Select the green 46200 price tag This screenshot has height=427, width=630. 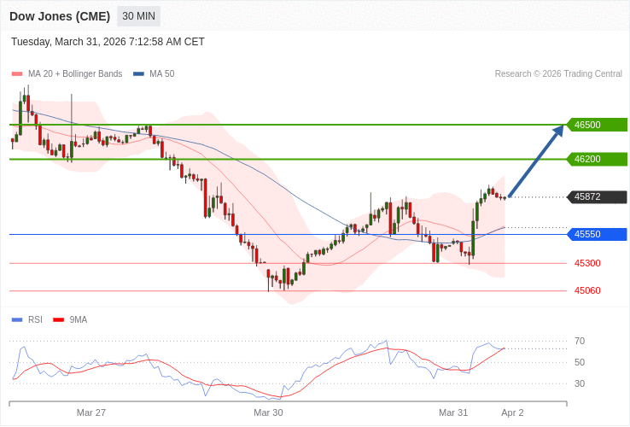tap(597, 159)
